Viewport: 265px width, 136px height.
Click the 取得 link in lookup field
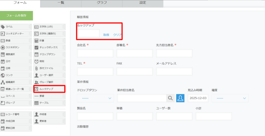point(106,35)
